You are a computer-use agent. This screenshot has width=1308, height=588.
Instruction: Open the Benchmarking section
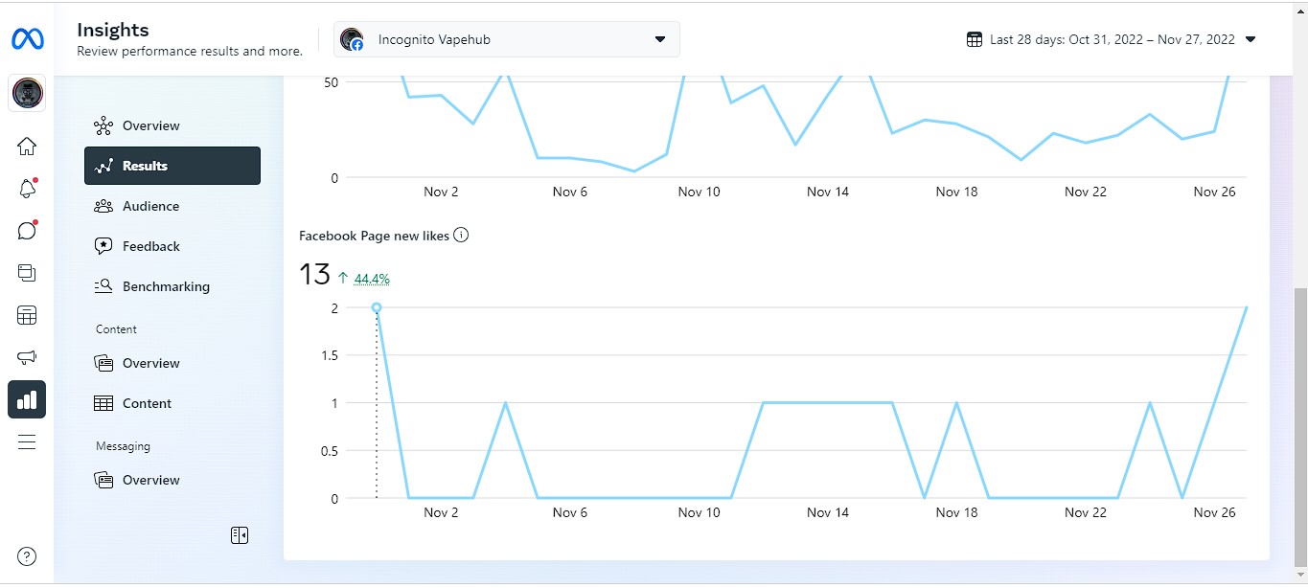165,286
